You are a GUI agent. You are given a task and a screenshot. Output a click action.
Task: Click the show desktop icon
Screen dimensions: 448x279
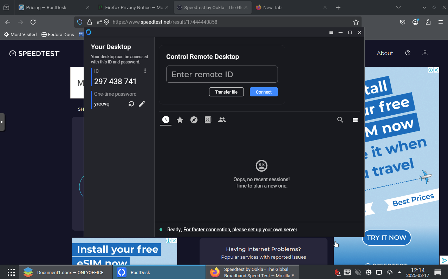438,272
